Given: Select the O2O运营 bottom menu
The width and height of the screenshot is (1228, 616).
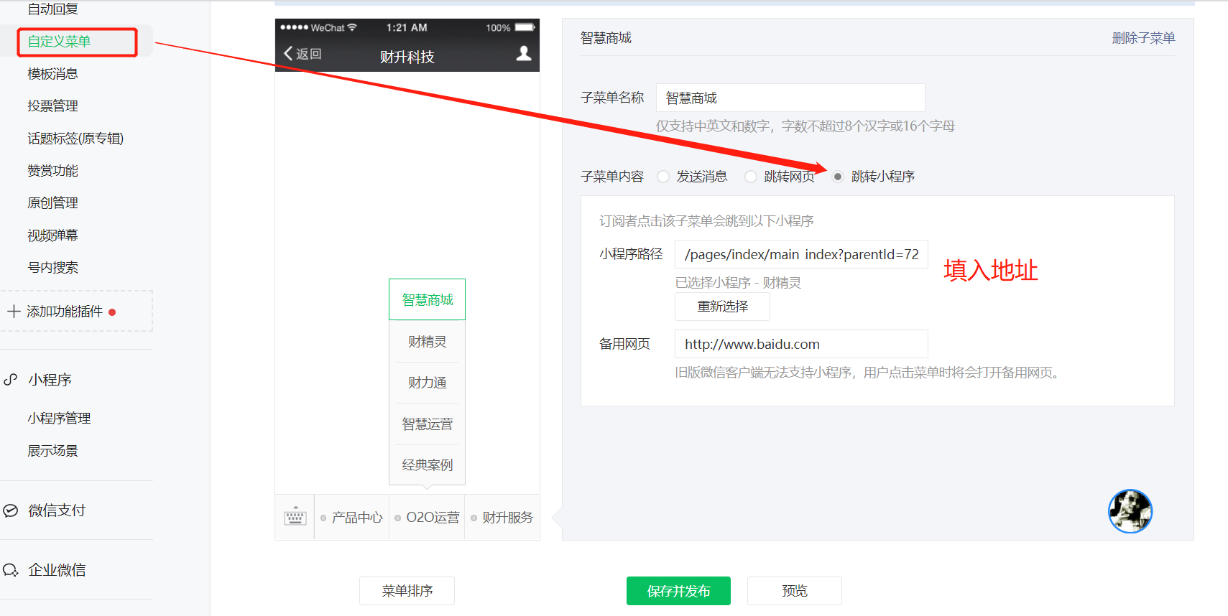Looking at the screenshot, I should 427,517.
